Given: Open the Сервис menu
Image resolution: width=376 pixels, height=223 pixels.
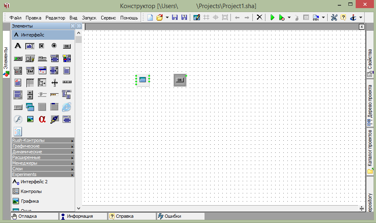Looking at the screenshot, I should [x=108, y=18].
